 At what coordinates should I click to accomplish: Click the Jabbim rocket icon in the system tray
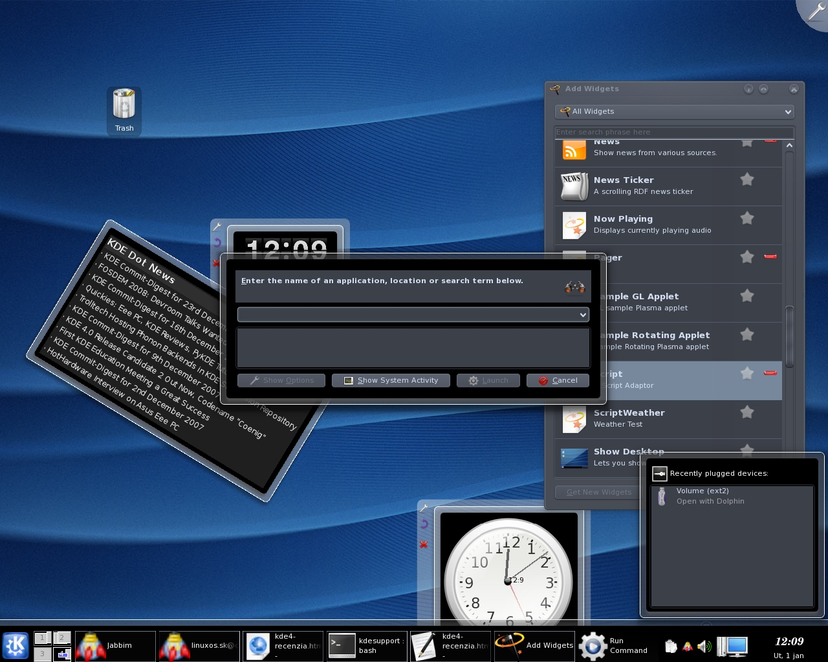tap(688, 646)
